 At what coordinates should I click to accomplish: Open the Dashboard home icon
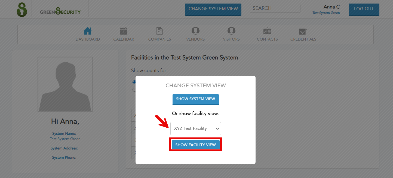point(88,31)
